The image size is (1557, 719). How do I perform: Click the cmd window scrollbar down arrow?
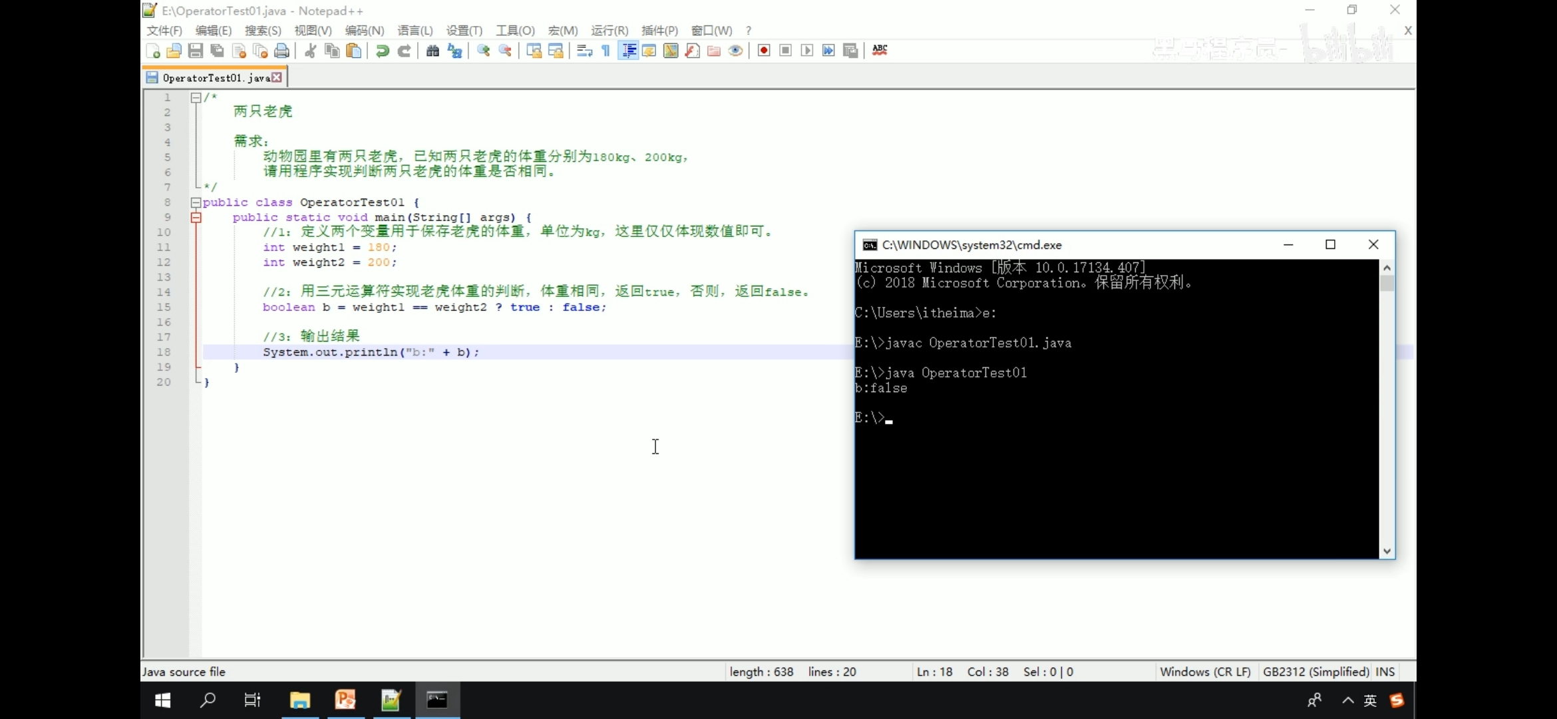pos(1387,551)
